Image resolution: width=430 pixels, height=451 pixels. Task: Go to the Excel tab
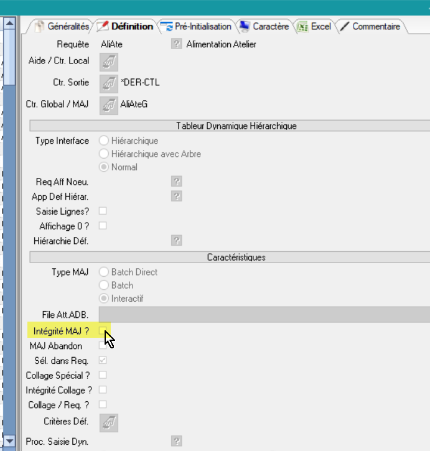coord(315,27)
